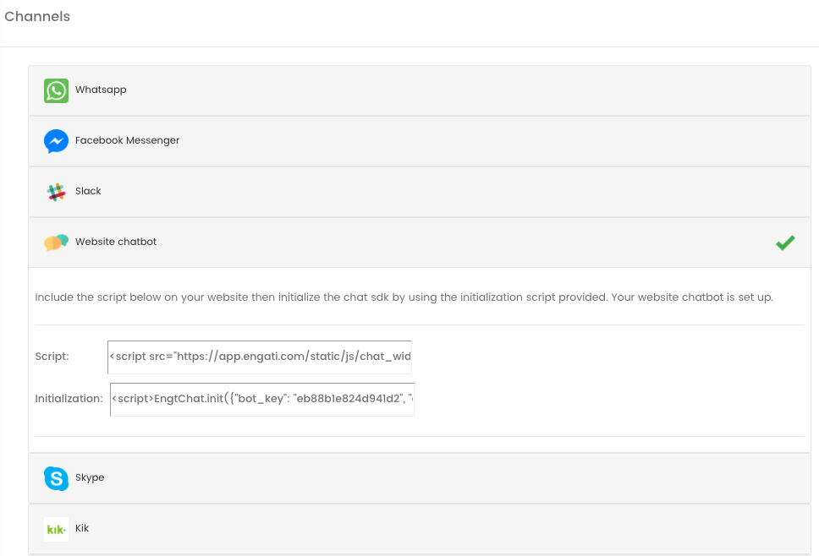Select the Script source text field
Image resolution: width=819 pixels, height=556 pixels.
260,357
